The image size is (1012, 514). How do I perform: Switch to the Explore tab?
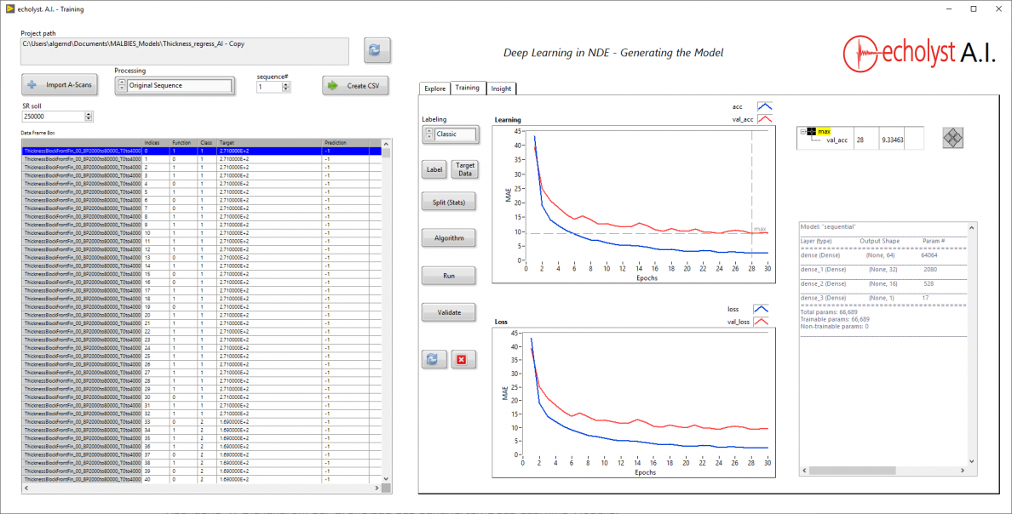434,88
